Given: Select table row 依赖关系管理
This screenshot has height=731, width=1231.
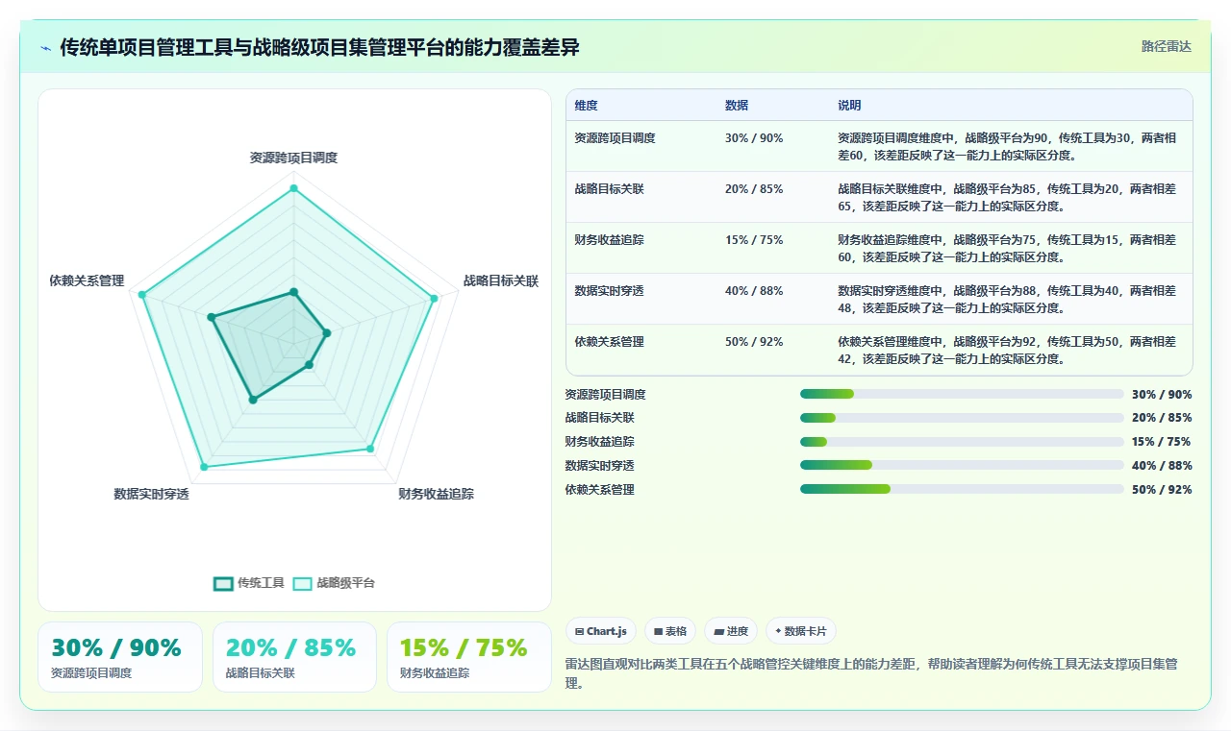Looking at the screenshot, I should click(879, 350).
